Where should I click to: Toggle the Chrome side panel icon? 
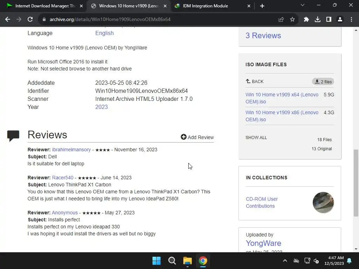point(329,20)
